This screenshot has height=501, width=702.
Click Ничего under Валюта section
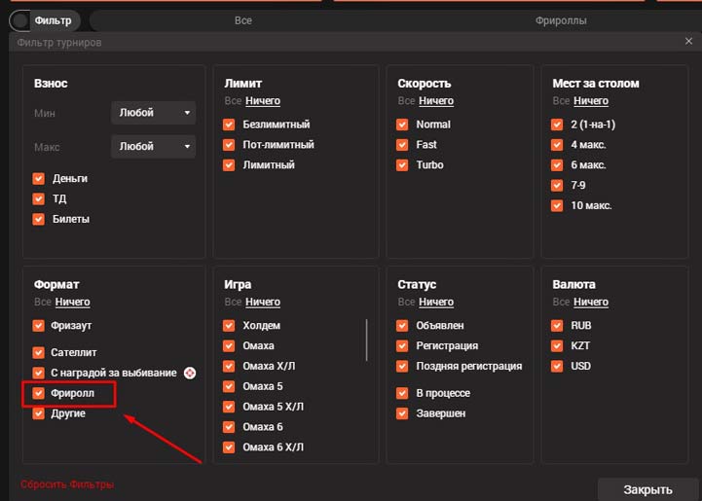click(591, 303)
